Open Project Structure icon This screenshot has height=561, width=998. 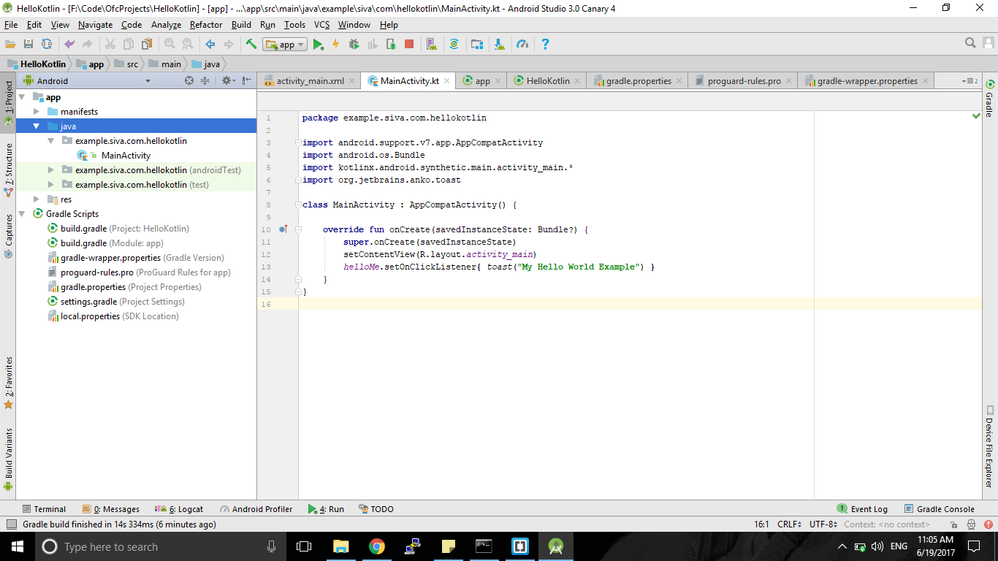[x=476, y=44]
